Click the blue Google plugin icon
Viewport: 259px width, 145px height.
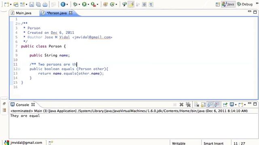tap(63, 4)
